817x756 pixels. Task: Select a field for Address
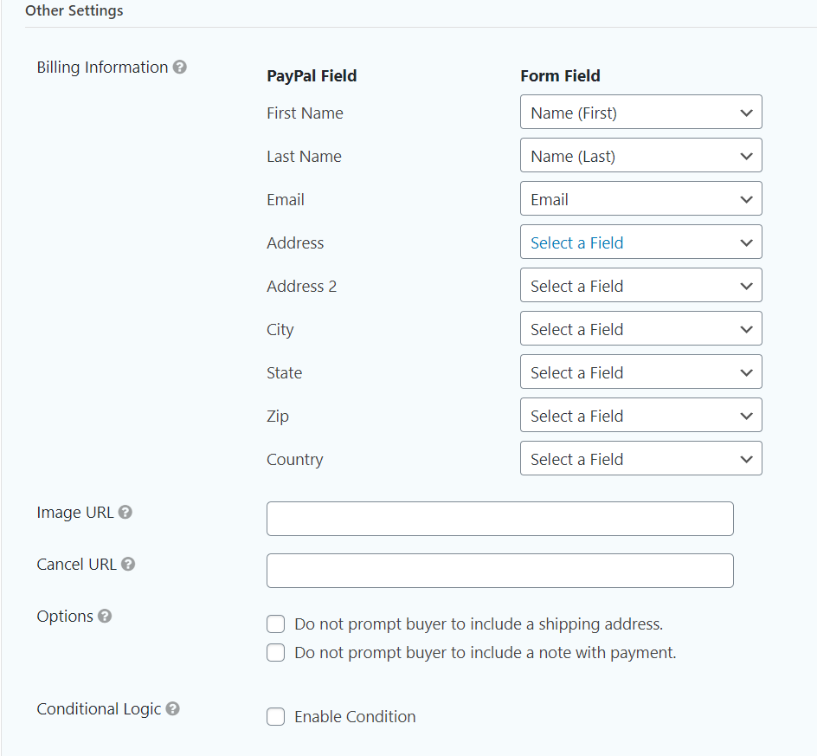640,242
